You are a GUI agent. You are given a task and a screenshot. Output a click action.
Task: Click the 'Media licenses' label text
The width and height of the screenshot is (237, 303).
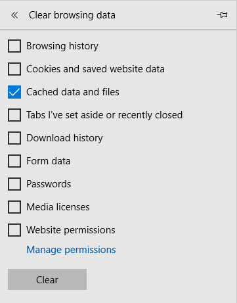point(58,207)
